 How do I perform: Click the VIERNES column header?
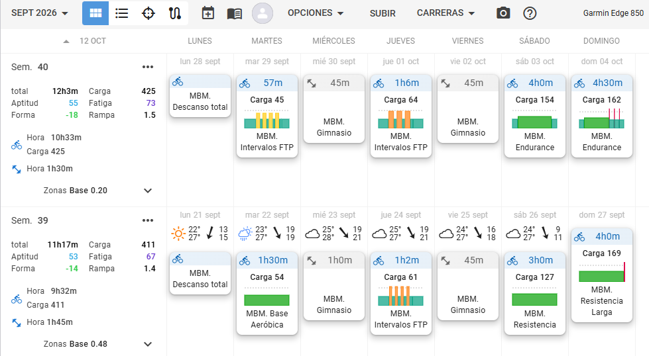468,41
